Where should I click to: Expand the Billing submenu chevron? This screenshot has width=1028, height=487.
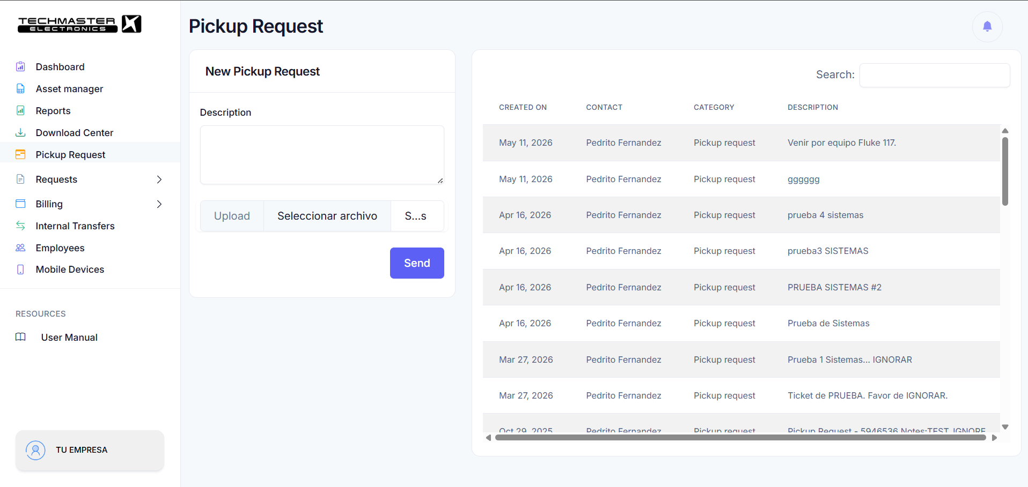(x=159, y=204)
